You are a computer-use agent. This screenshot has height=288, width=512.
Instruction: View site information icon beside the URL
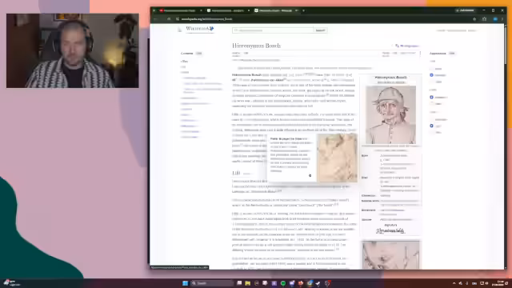(x=178, y=19)
